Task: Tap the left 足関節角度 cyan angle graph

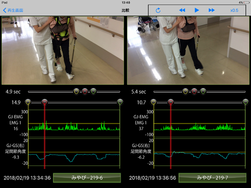Action: coord(74,152)
